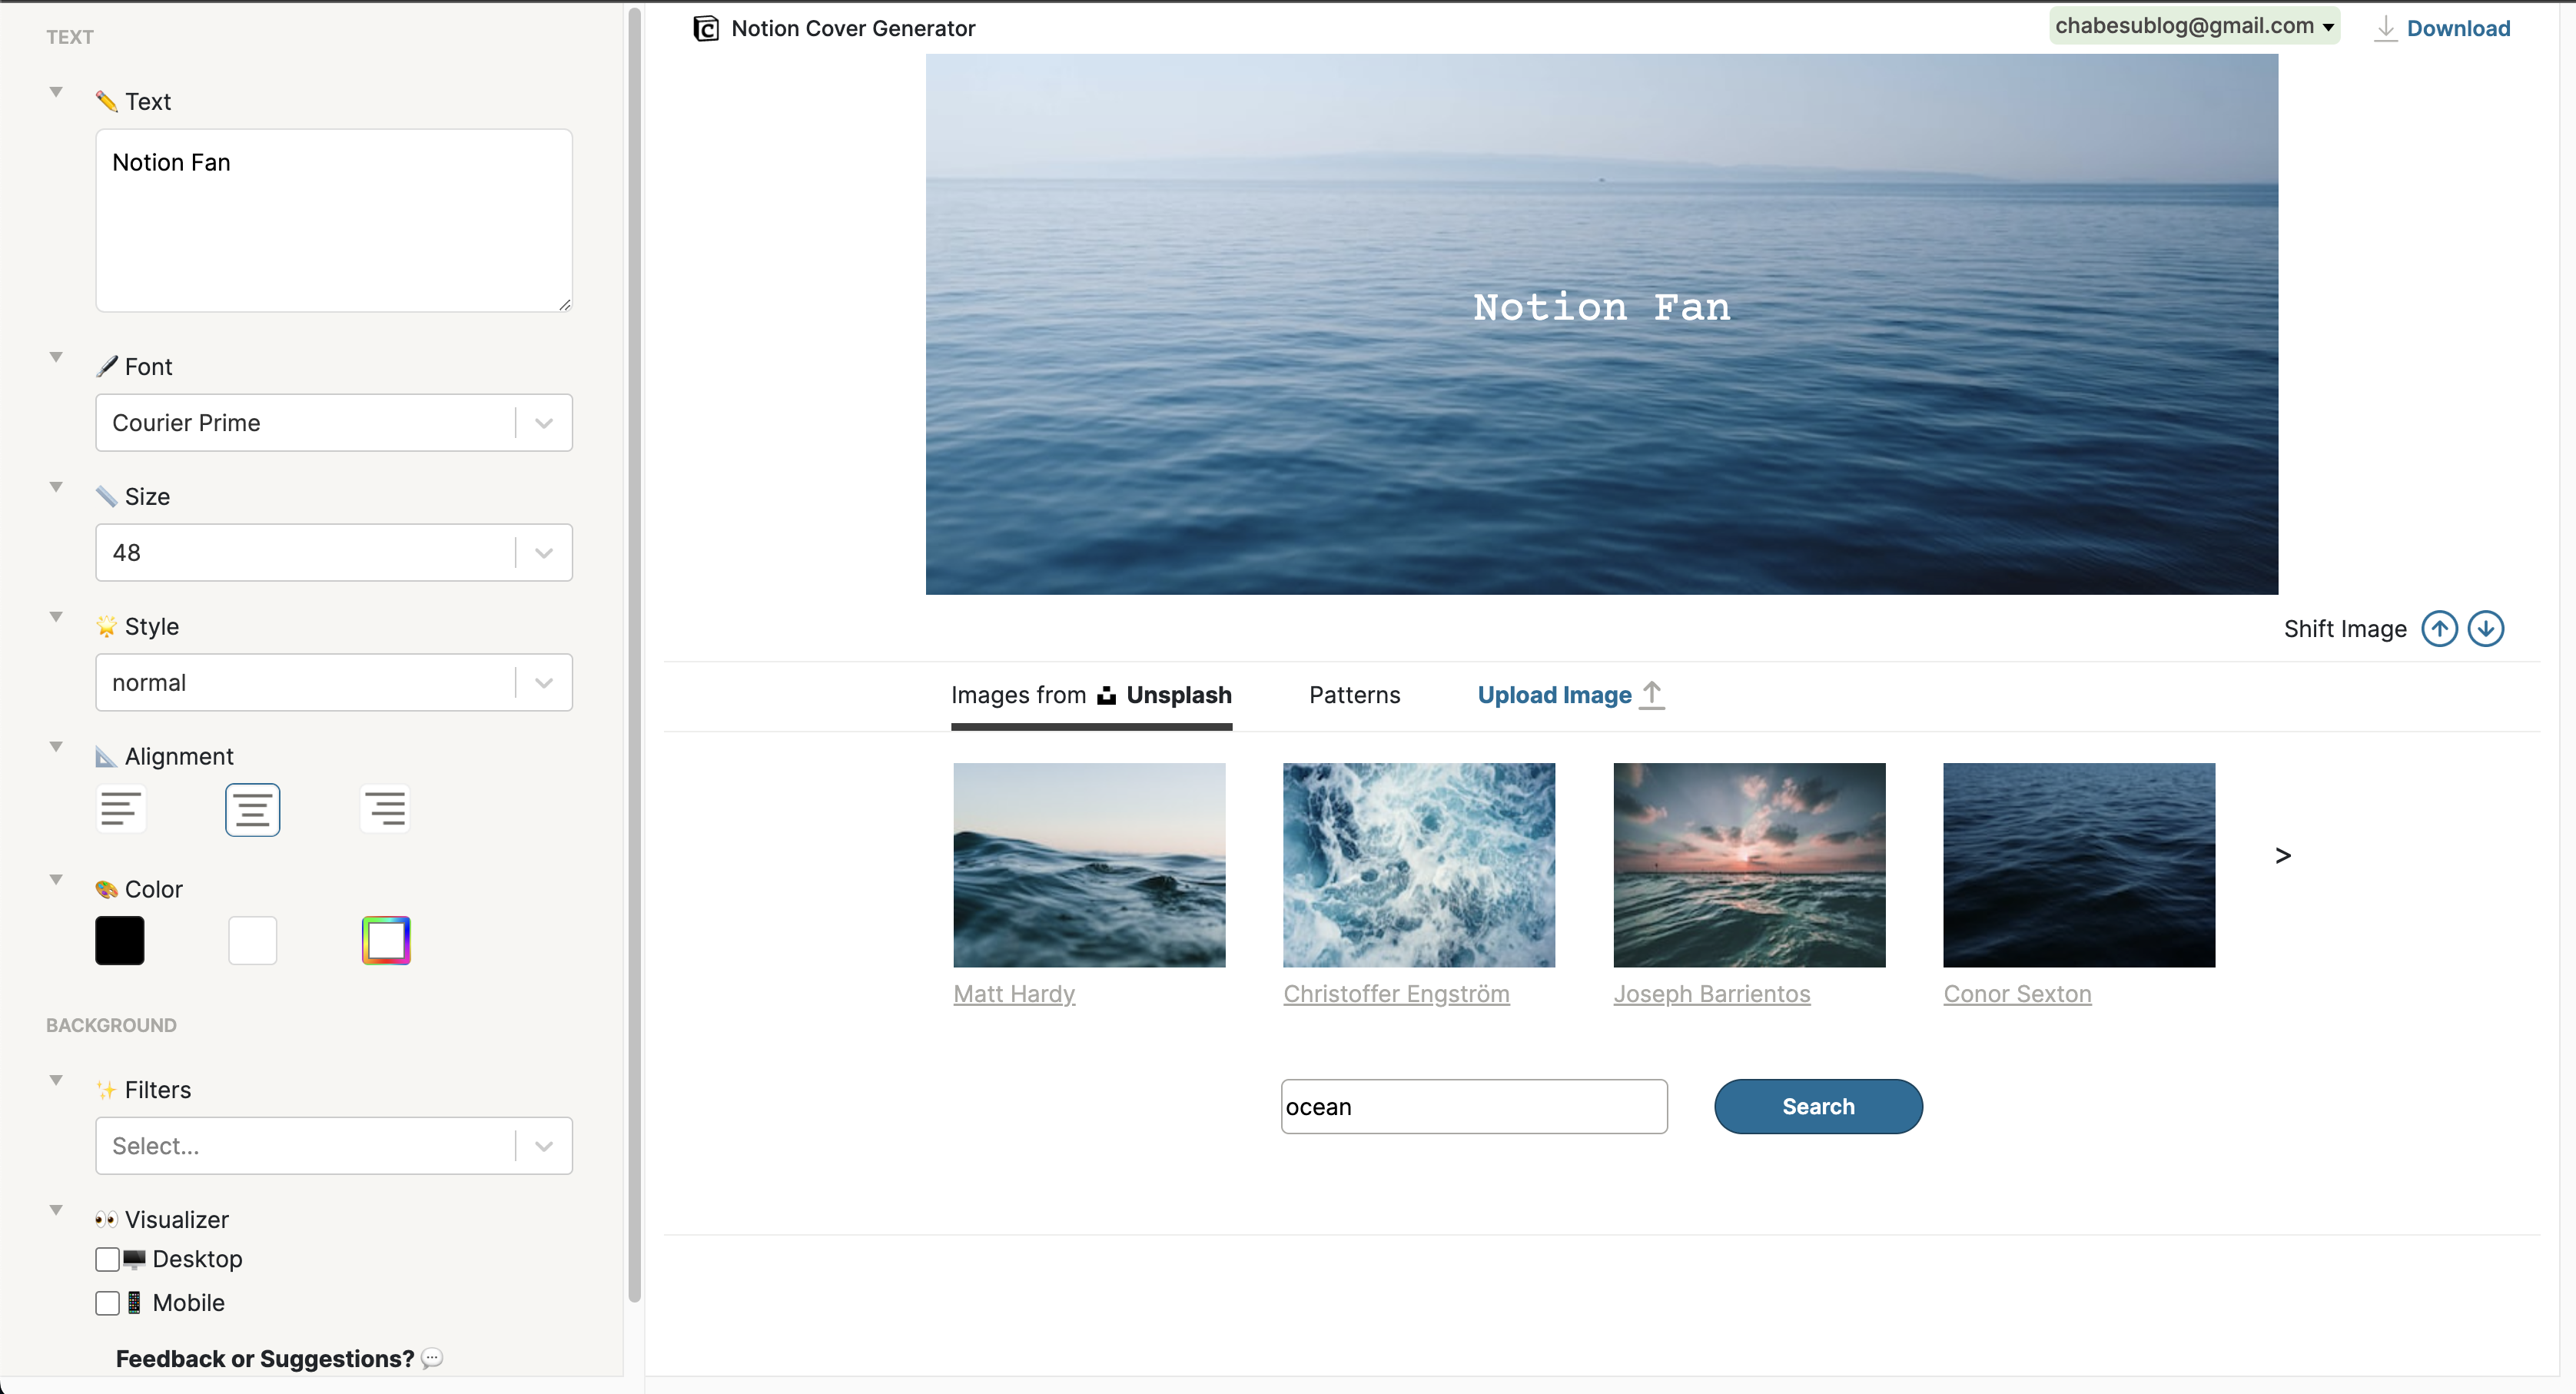Open Matt Hardy photographer link
Screen dimensions: 2576x1394
click(1014, 993)
